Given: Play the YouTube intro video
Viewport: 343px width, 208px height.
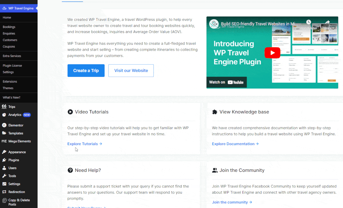Looking at the screenshot, I should pos(272,53).
